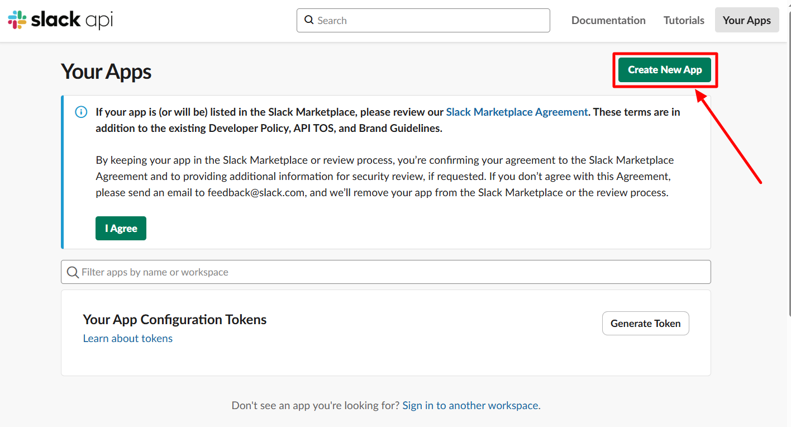
Task: Open the Slack Marketplace Agreement link
Action: pos(517,112)
